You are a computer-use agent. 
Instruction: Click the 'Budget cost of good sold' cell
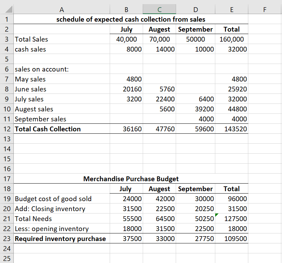point(62,199)
